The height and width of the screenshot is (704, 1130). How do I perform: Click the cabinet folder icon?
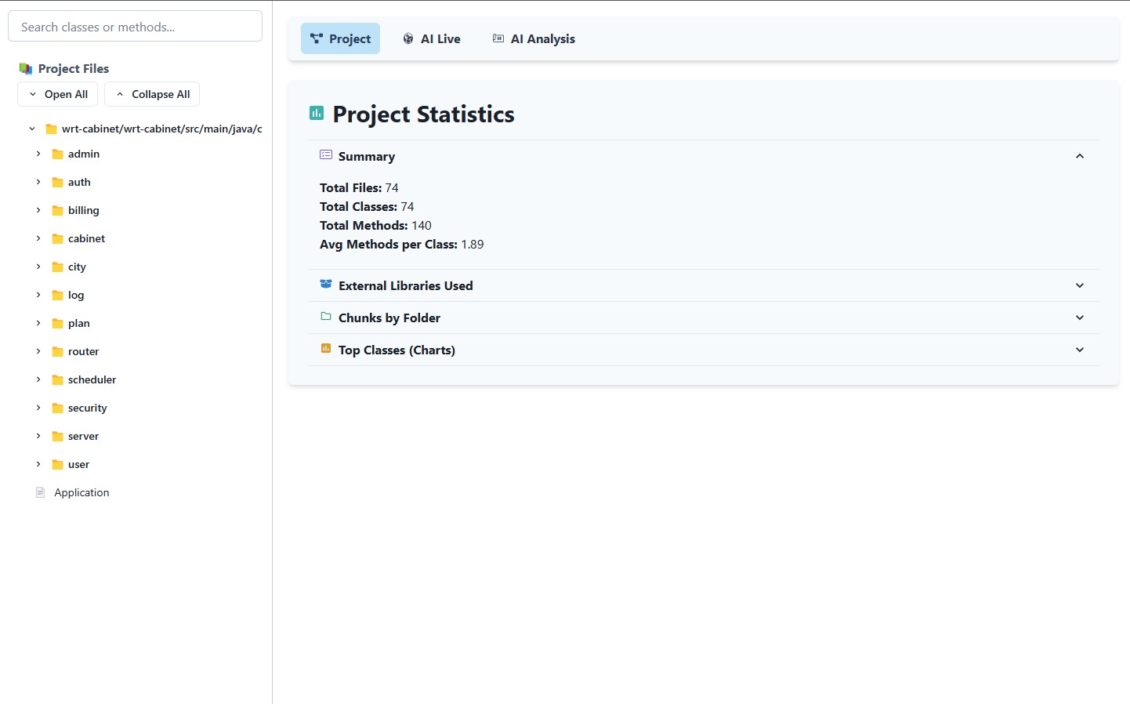(x=57, y=239)
